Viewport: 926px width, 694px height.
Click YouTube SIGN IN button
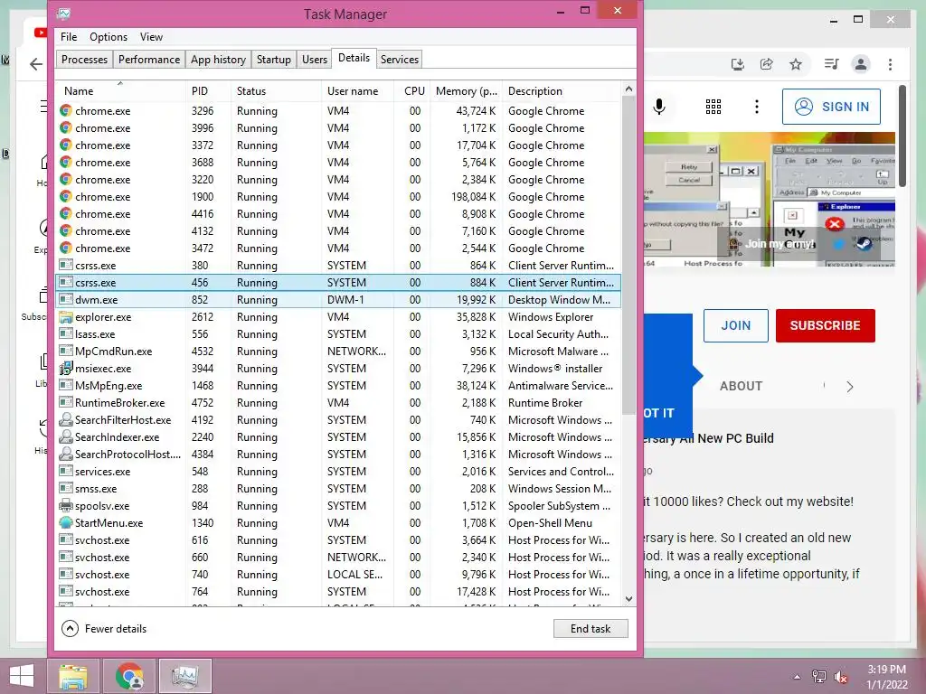(x=832, y=107)
